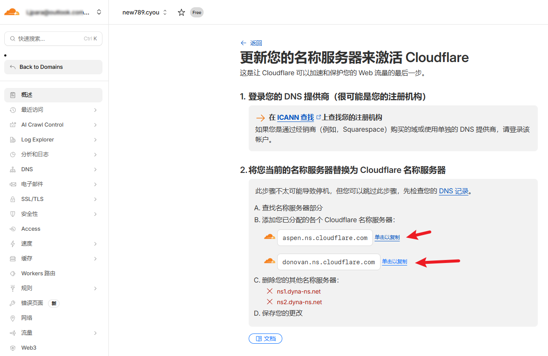Image resolution: width=548 pixels, height=356 pixels.
Task: Open the ICANN 查找 link
Action: (x=295, y=117)
